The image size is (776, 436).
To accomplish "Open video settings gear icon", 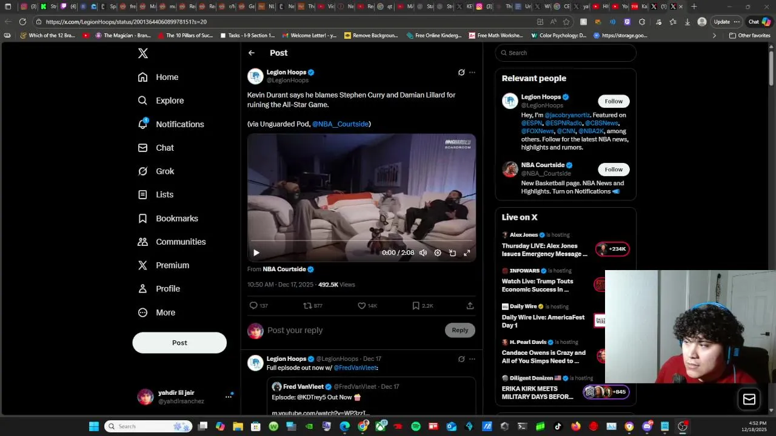I will click(x=438, y=253).
